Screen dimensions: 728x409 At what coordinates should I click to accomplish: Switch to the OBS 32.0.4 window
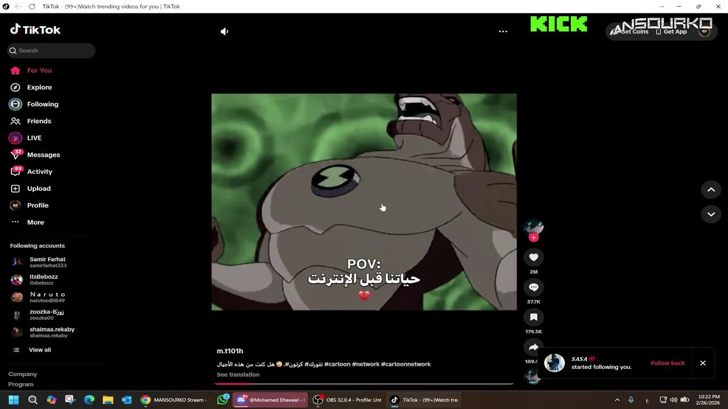[x=348, y=400]
